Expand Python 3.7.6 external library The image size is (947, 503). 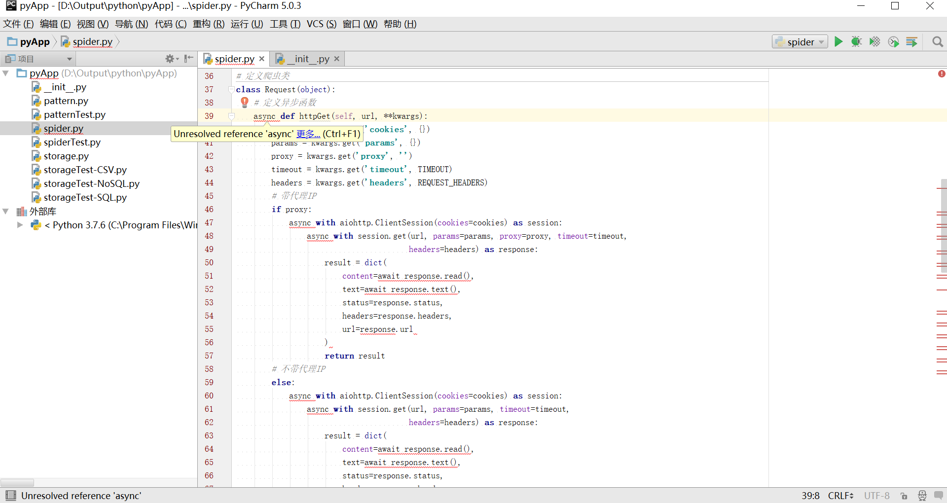pos(20,225)
